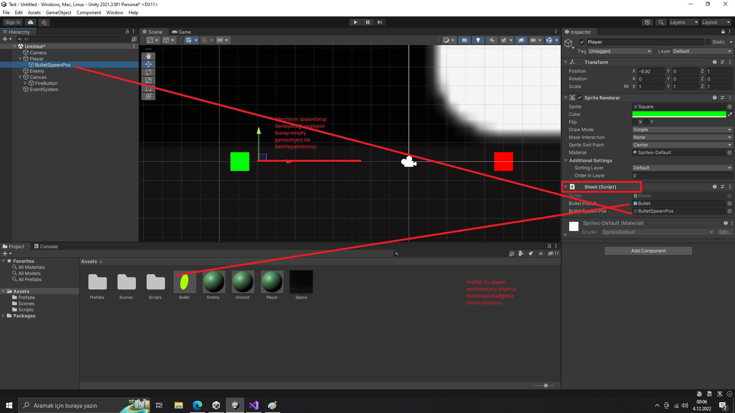Click the green sprite Color swatch
Viewport: 735px width, 413px height.
(679, 114)
